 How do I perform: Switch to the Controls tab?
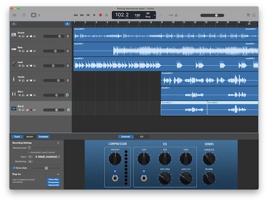pos(125,137)
